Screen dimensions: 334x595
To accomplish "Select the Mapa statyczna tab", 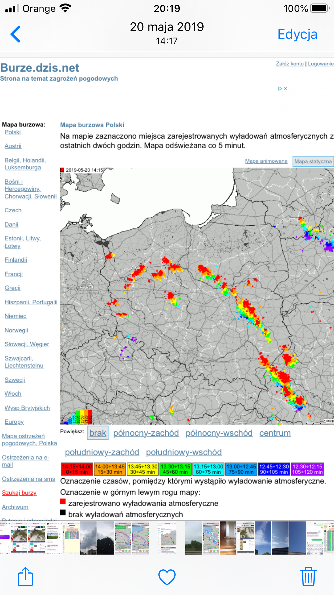I will pos(313,161).
